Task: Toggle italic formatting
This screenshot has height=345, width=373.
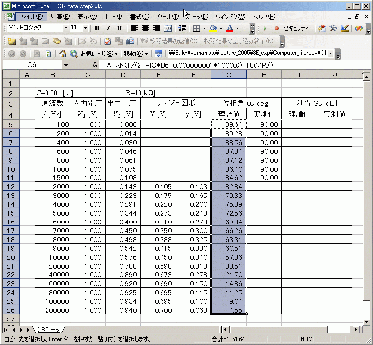Action: (108, 28)
